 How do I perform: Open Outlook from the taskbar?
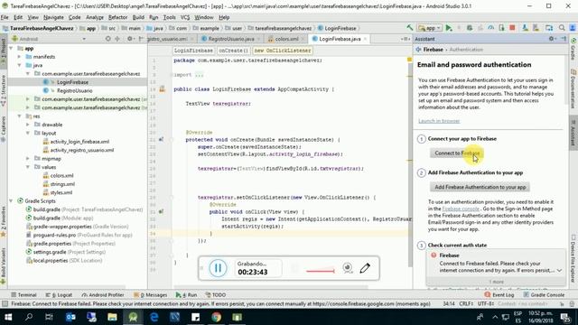pos(70,317)
